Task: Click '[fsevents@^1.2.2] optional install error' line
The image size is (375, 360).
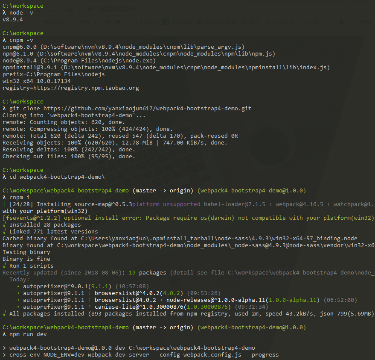Action: pos(188,218)
